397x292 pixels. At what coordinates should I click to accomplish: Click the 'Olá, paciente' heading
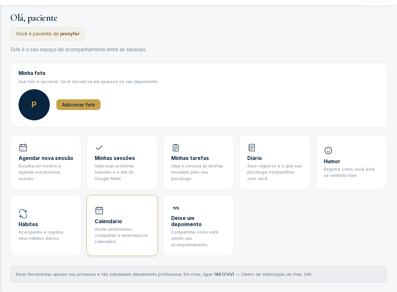[x=34, y=18]
